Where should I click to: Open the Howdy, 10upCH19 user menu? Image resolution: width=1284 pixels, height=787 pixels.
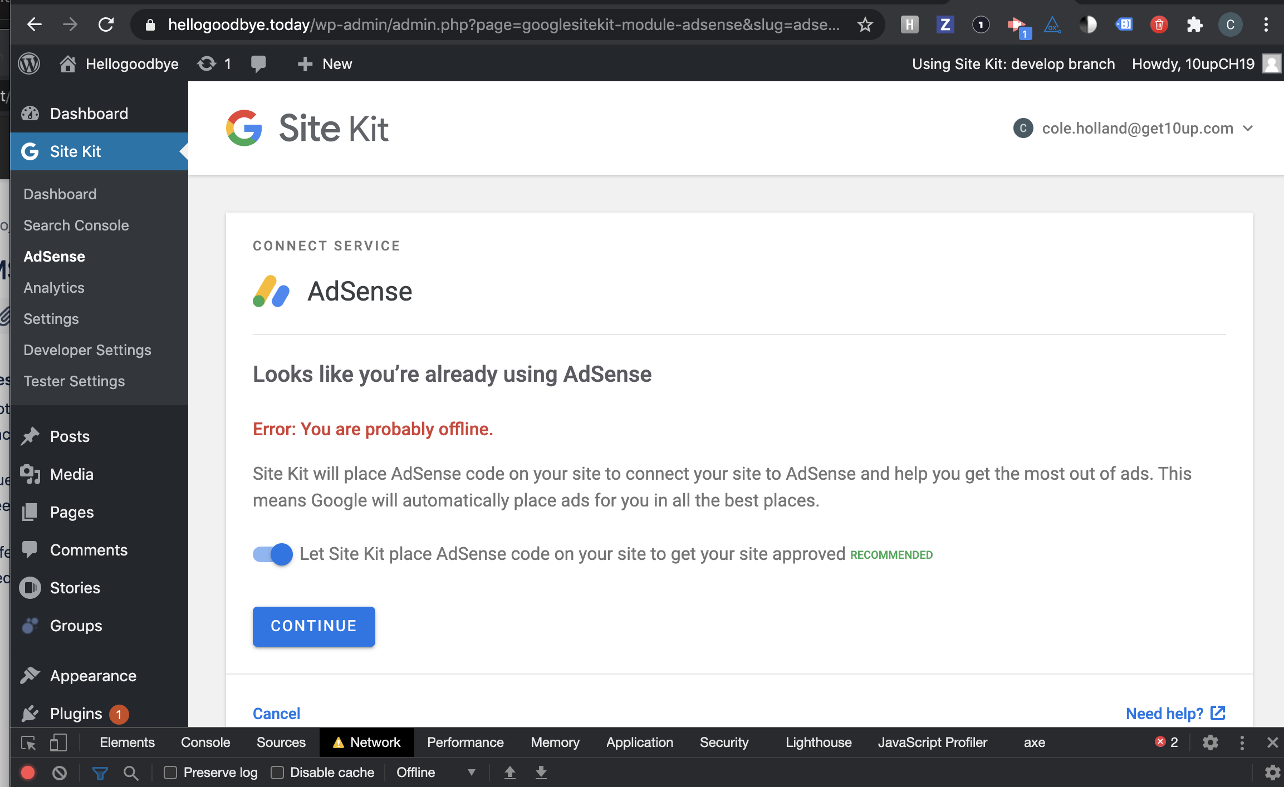click(x=1206, y=64)
